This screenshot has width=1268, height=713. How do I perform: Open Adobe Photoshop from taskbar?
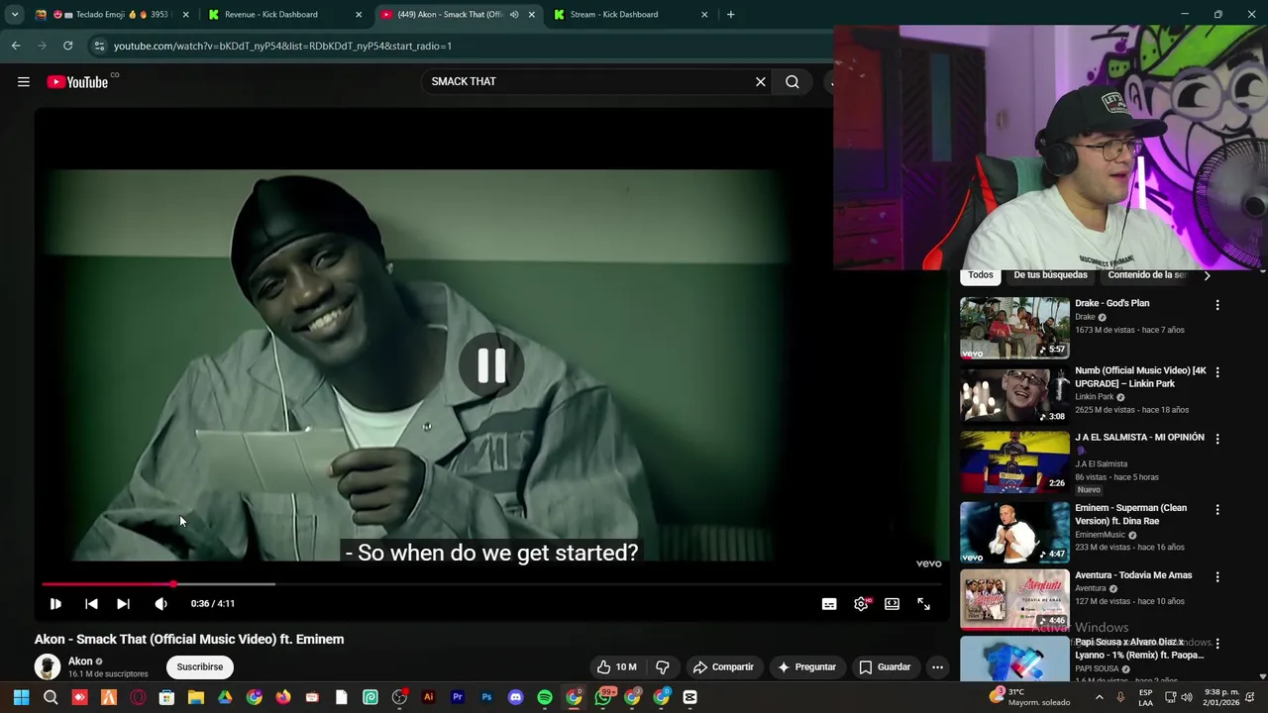pos(486,697)
